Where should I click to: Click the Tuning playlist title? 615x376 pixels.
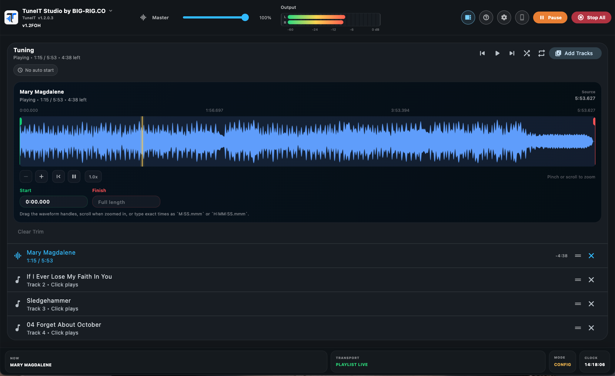pyautogui.click(x=24, y=50)
